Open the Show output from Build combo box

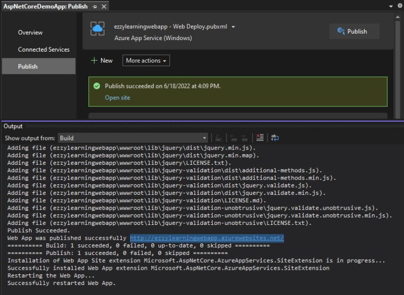point(133,138)
